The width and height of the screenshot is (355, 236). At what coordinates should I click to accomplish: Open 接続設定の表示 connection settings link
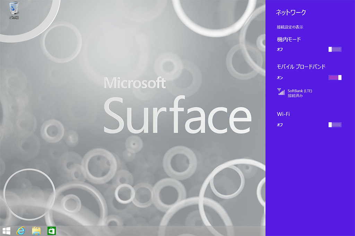click(x=290, y=27)
